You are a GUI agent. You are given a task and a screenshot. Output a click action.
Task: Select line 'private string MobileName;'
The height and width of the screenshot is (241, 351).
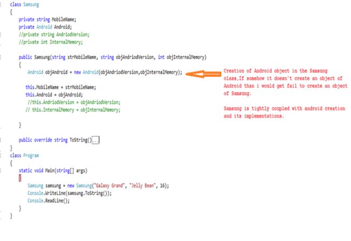48,19
